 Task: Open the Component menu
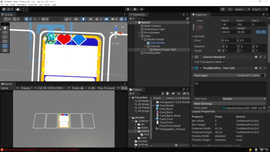32,5
